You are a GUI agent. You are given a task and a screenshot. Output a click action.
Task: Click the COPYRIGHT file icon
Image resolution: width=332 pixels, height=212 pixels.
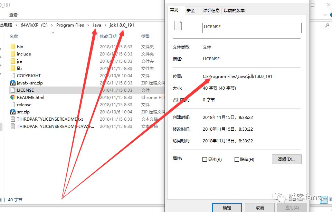[x=13, y=75]
